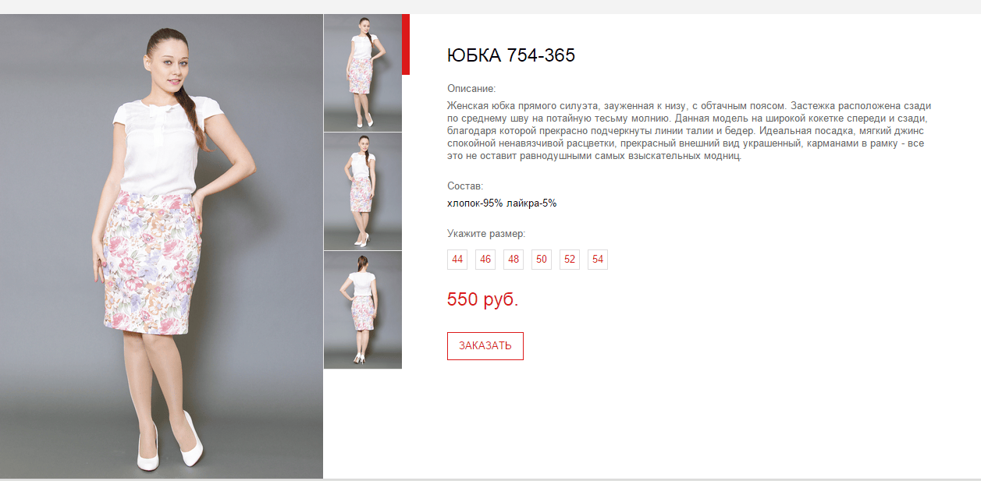Click the product description paragraph

click(690, 130)
